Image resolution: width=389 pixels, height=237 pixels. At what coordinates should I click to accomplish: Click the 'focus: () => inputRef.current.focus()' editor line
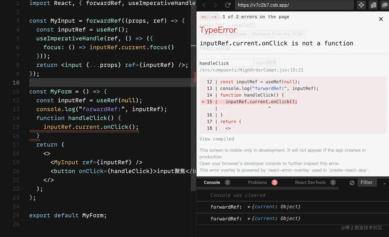[x=109, y=47]
